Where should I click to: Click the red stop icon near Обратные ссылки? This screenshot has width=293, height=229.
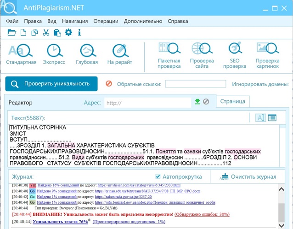click(x=109, y=84)
